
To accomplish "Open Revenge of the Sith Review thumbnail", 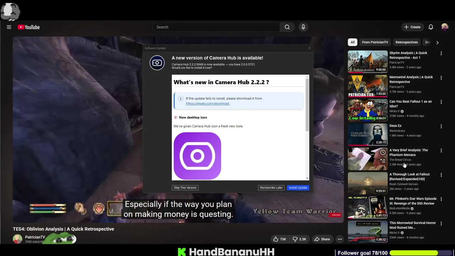I will 368,207.
